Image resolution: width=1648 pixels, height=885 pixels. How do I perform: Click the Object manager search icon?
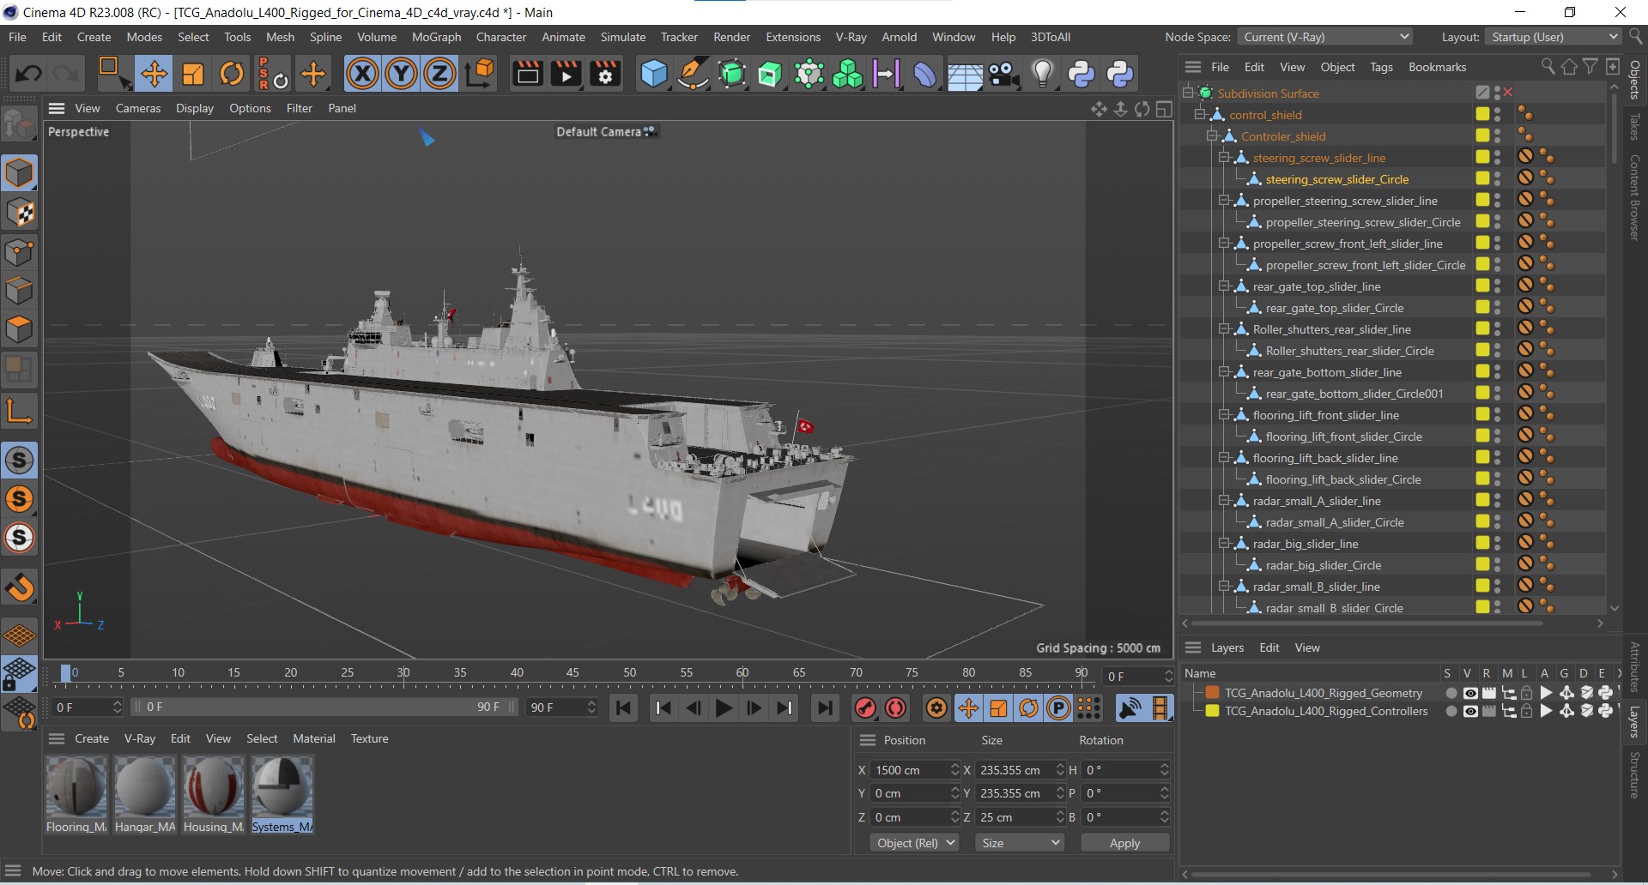pos(1548,67)
